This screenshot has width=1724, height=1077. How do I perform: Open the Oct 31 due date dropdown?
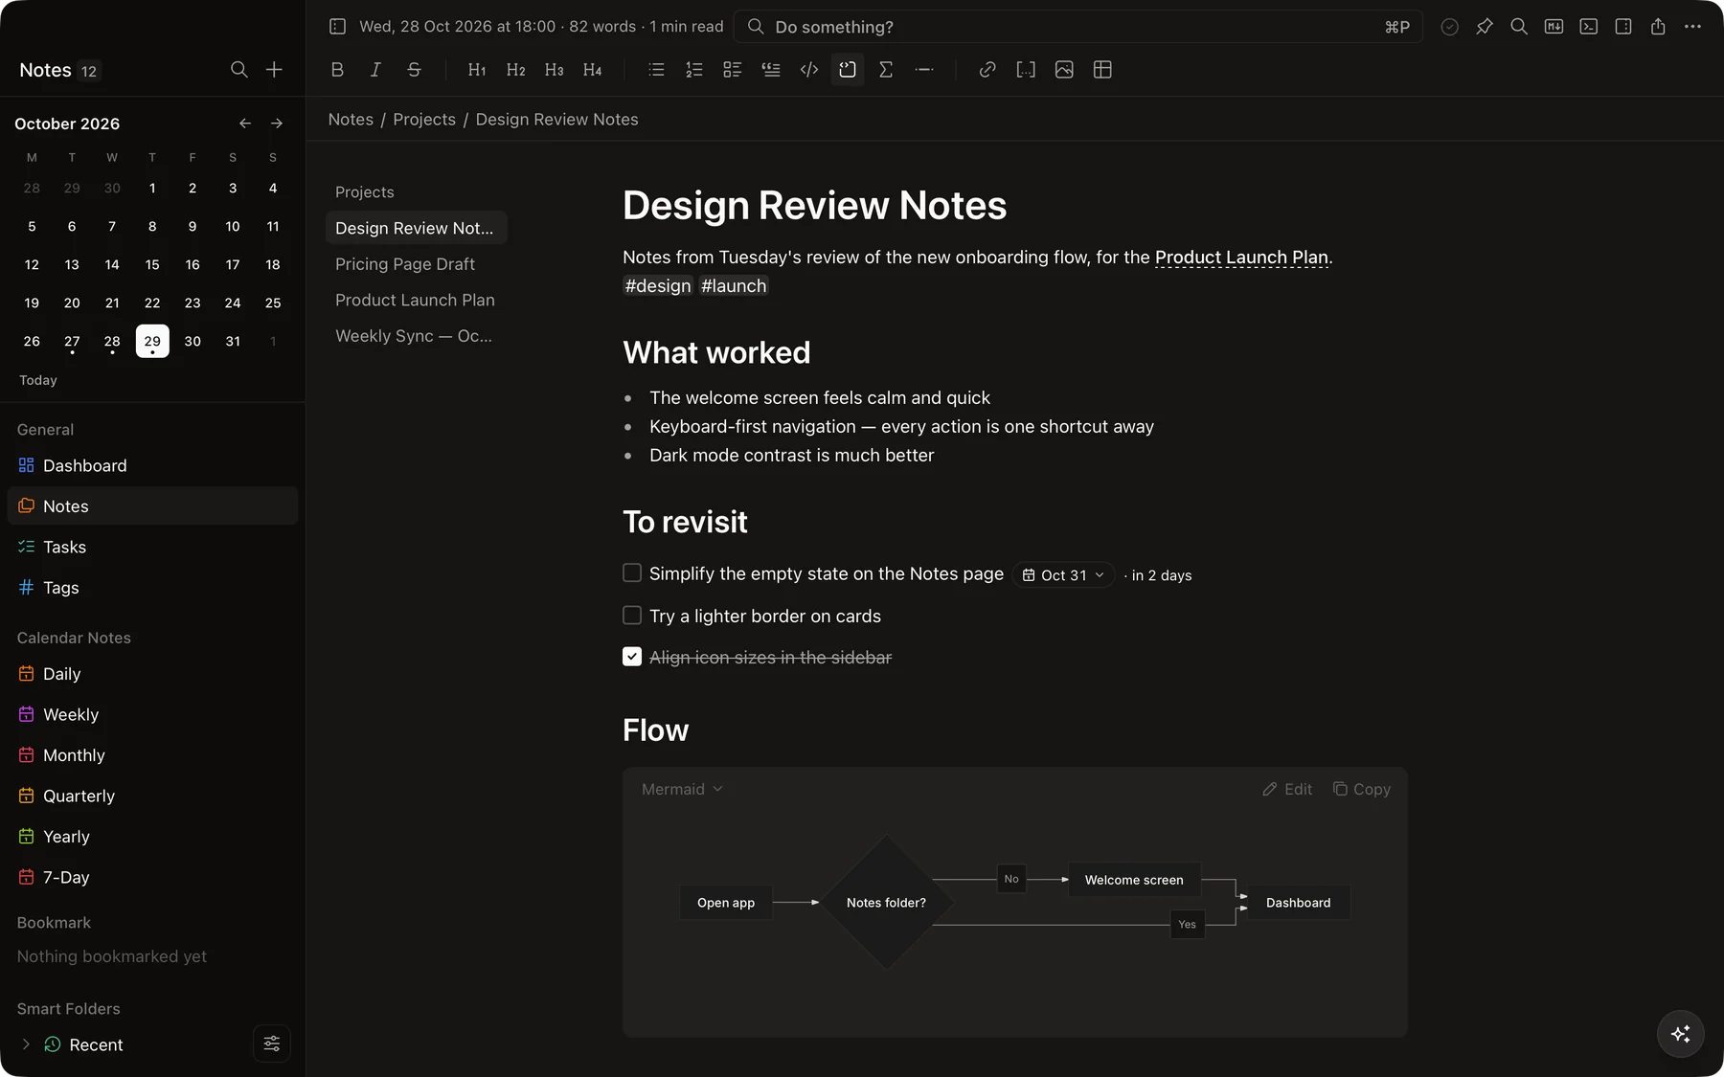(x=1063, y=574)
